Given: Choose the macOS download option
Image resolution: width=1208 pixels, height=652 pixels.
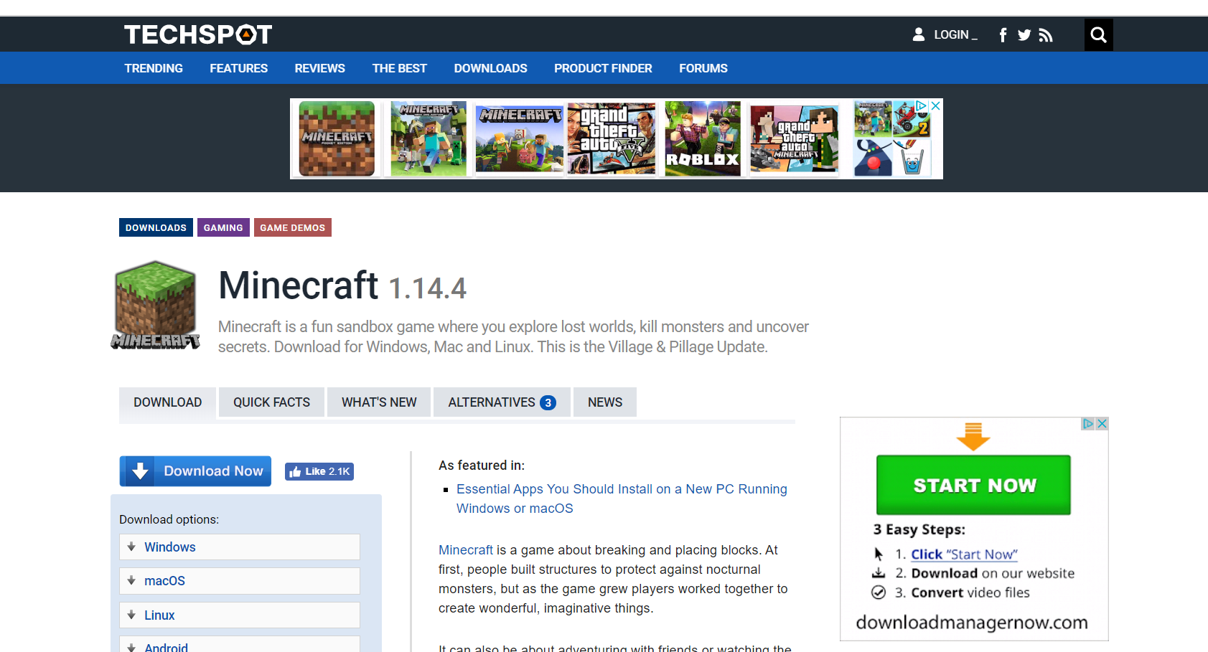Looking at the screenshot, I should point(240,580).
